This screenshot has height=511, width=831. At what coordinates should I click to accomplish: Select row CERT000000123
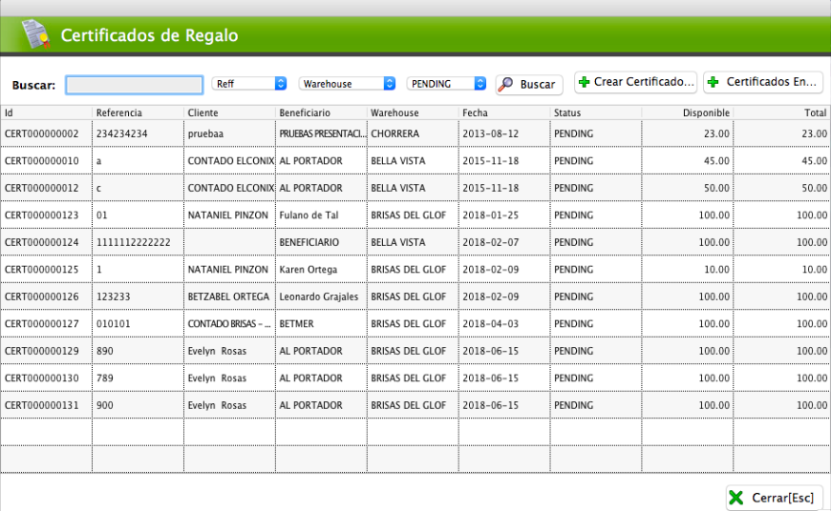415,215
